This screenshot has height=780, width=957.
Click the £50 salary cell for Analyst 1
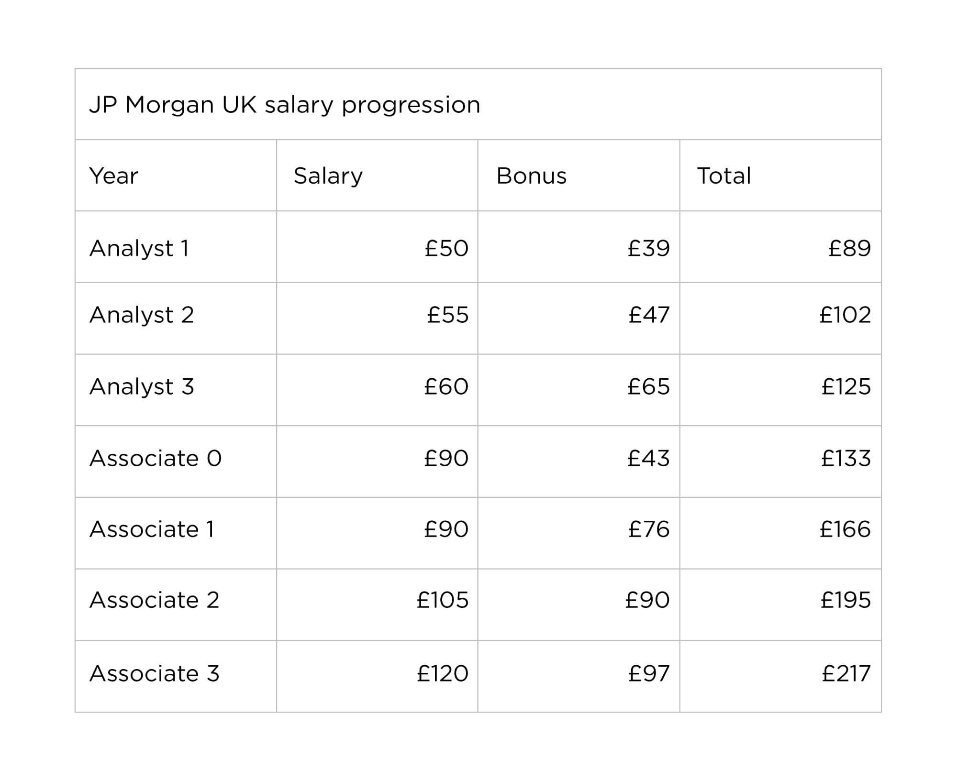(446, 248)
